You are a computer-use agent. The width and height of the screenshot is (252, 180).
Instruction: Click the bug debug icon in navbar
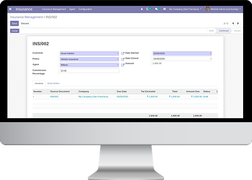coord(142,9)
